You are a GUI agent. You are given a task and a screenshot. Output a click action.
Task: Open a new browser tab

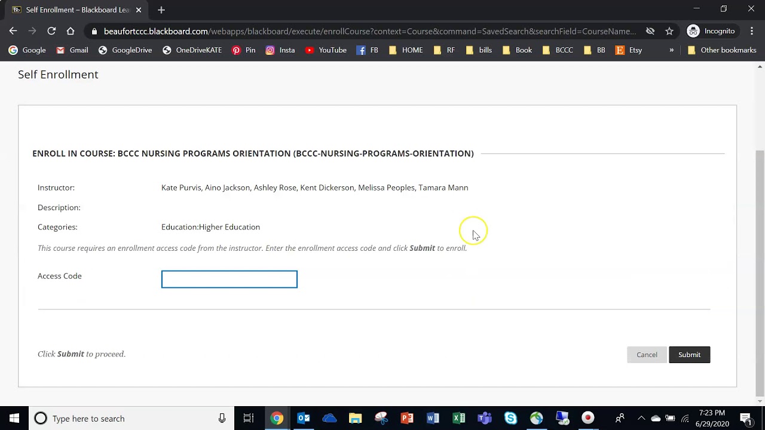161,10
